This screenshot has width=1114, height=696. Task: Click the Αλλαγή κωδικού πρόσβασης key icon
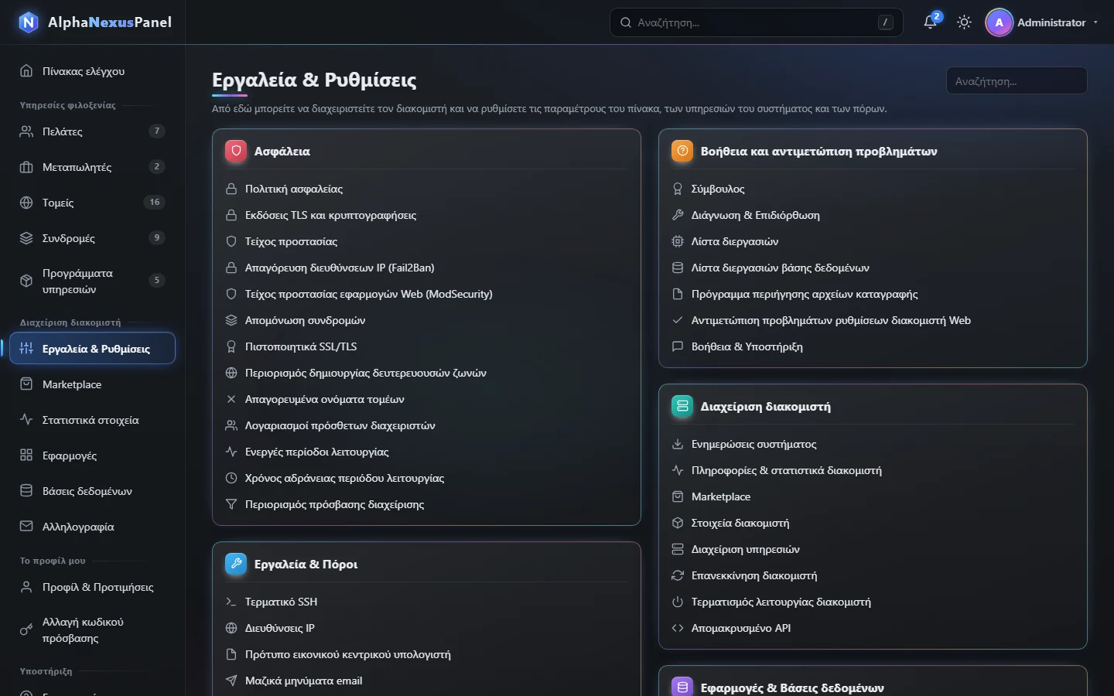(26, 629)
